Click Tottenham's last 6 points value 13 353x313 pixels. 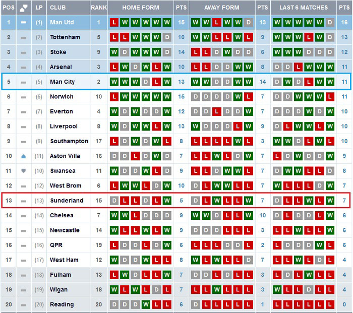[344, 37]
